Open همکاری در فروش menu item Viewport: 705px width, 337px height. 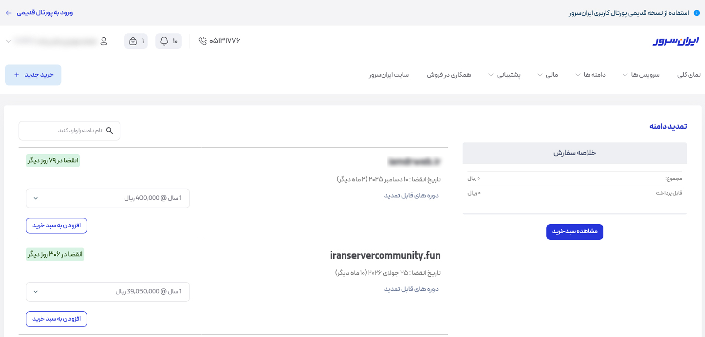click(449, 75)
